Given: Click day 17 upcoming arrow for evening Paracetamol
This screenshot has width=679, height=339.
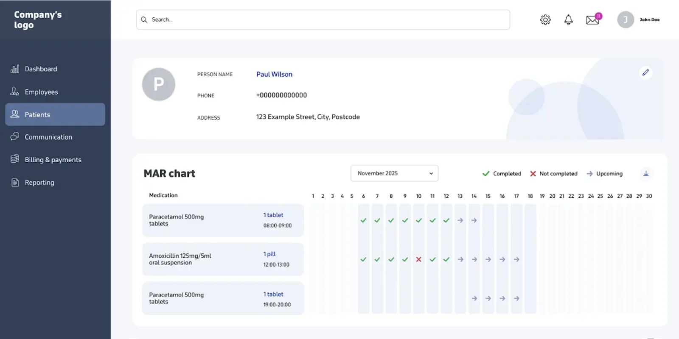Looking at the screenshot, I should [516, 298].
